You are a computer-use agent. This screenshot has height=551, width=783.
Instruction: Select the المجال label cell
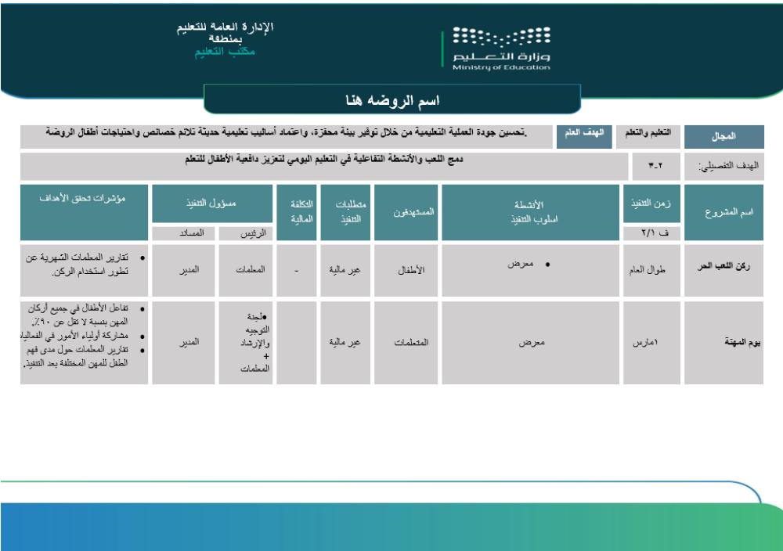pos(723,136)
